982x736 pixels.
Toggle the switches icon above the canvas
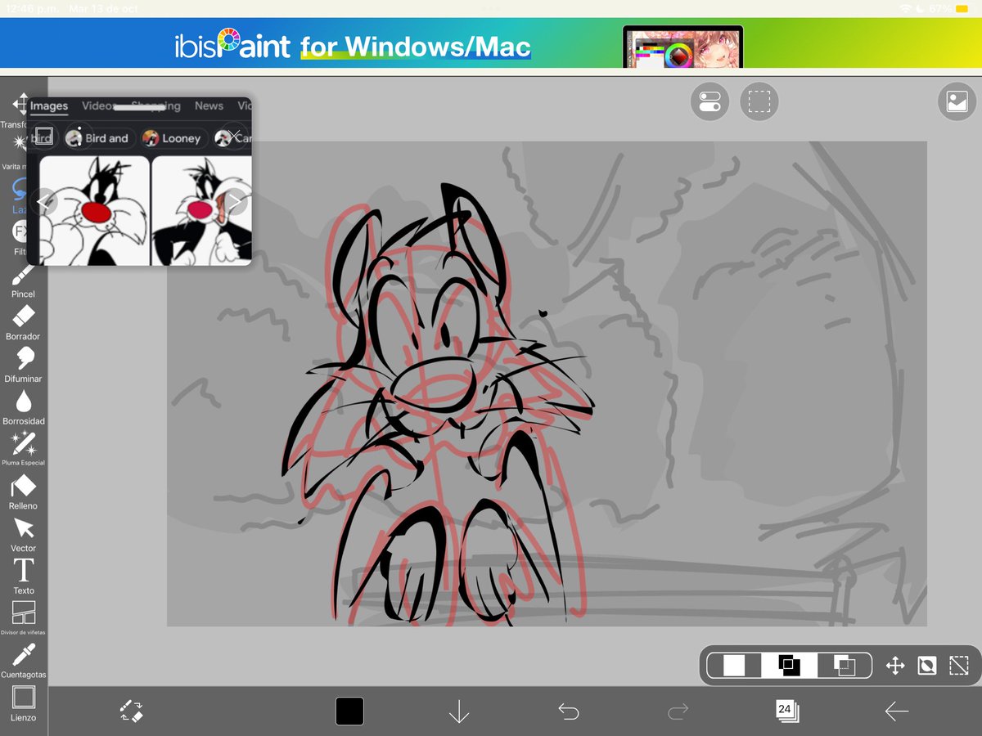(x=709, y=102)
